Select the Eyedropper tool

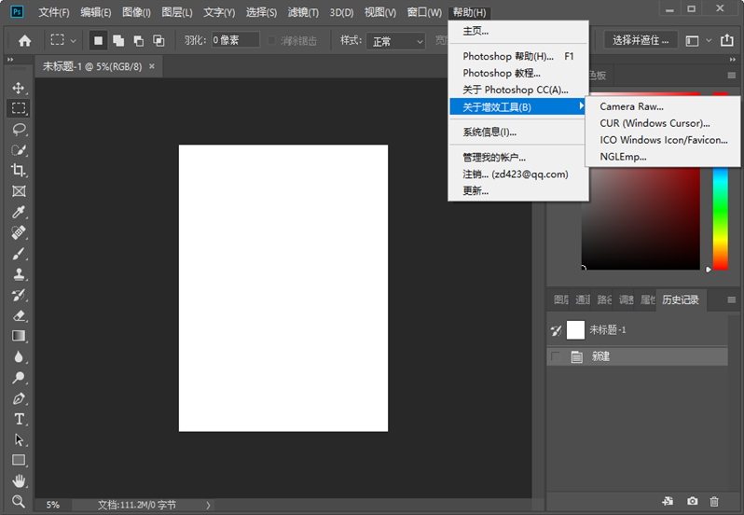pos(19,212)
